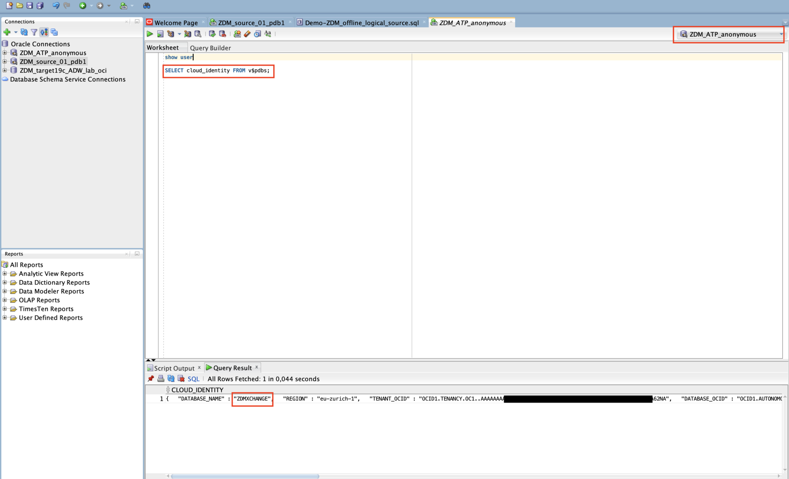Click the binoculars Find DB Object icon
The height and width of the screenshot is (479, 789).
click(146, 5)
